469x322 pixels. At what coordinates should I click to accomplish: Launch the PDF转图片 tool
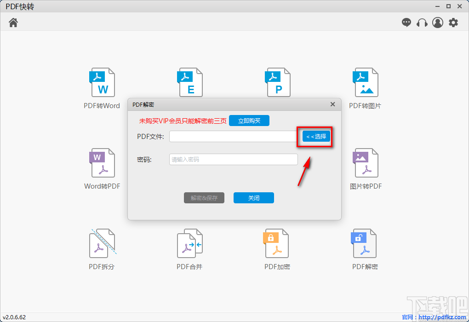pyautogui.click(x=366, y=83)
